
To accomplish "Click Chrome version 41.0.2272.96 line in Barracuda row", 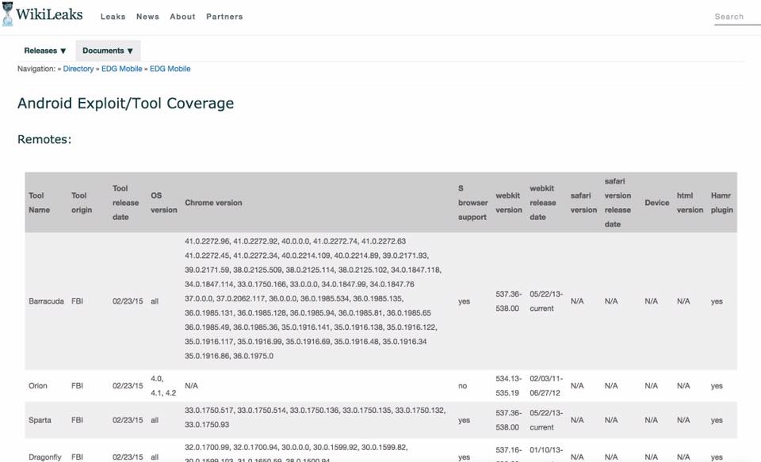I will point(295,241).
